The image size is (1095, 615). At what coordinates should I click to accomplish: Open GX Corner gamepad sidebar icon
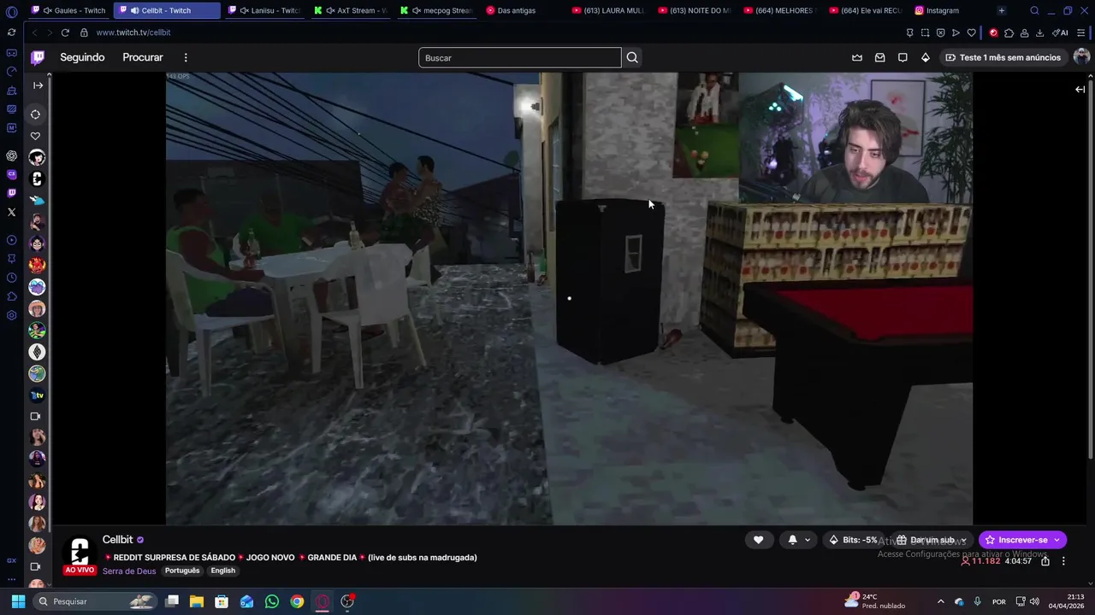(x=11, y=53)
